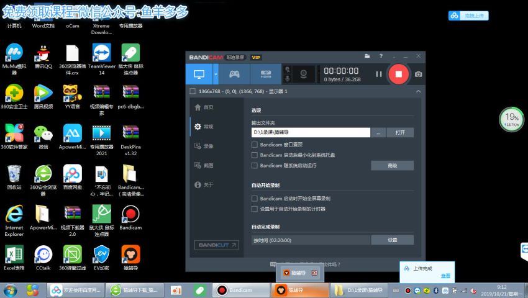Open the BANDICUT link button
The height and width of the screenshot is (298, 528).
(x=217, y=245)
